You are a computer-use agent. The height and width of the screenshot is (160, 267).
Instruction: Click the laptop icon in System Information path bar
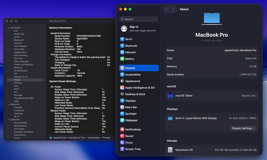point(51,138)
